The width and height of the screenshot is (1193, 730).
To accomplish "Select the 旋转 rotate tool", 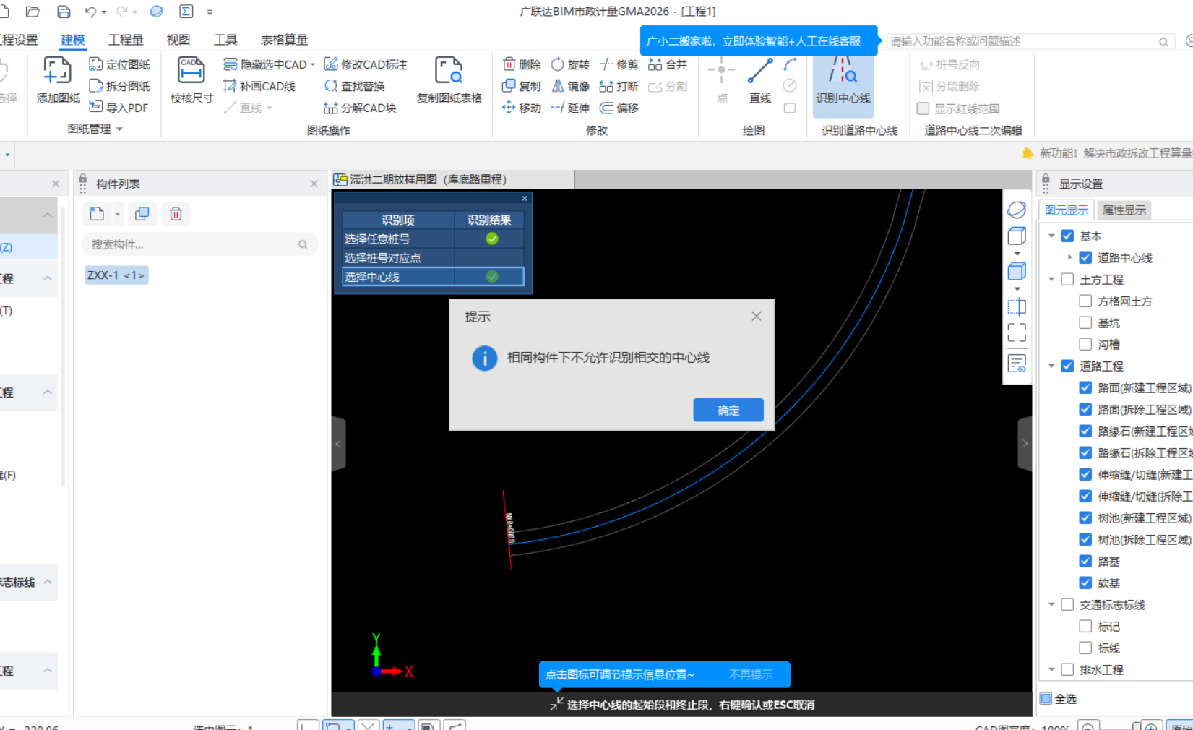I will [570, 64].
